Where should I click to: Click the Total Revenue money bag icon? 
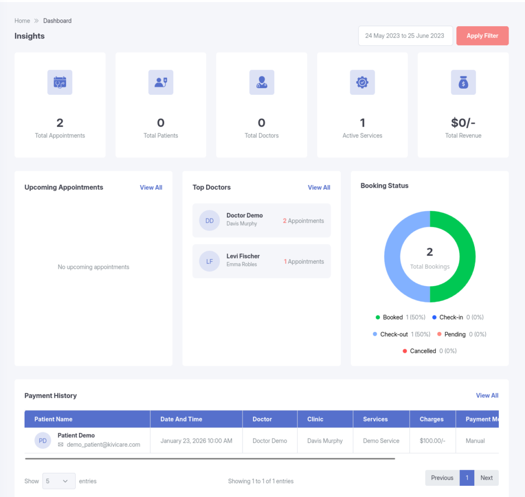tap(463, 82)
